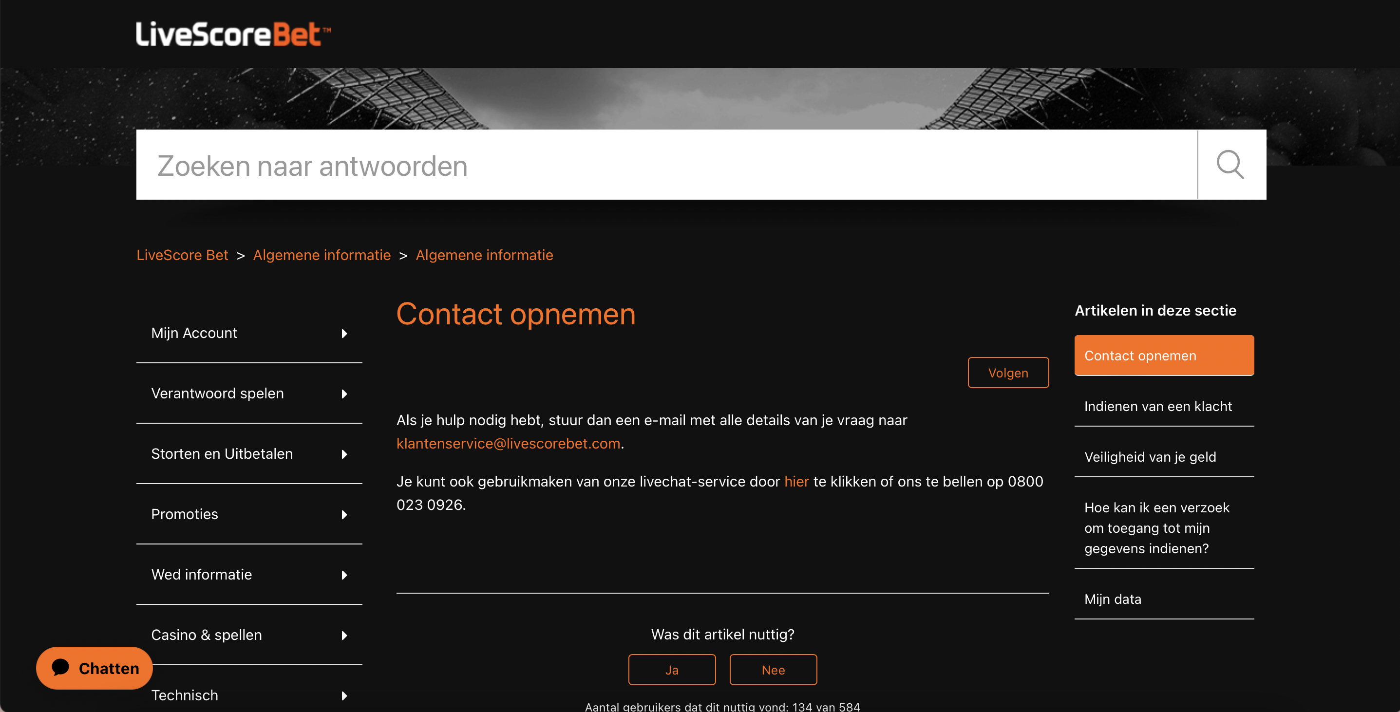Expand the Verantwoord spelen arrow
Viewport: 1400px width, 712px height.
pyautogui.click(x=344, y=393)
